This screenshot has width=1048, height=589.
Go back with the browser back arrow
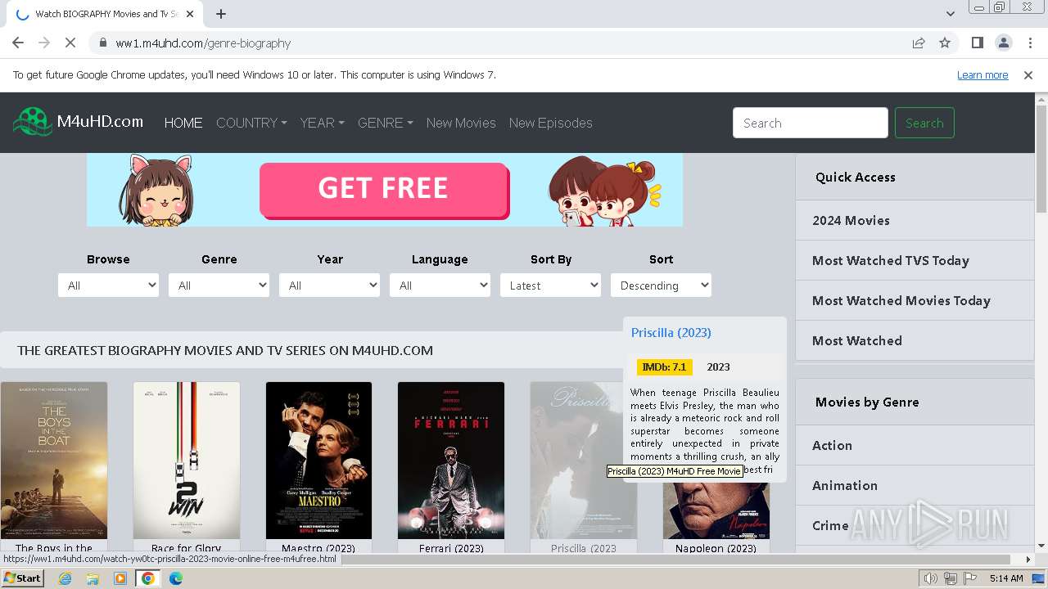pyautogui.click(x=18, y=43)
